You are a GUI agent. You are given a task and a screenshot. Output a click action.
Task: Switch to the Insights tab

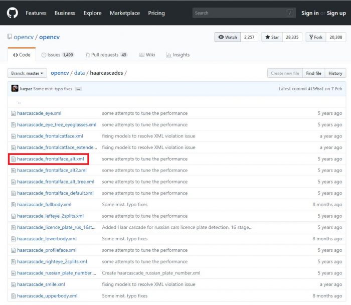pyautogui.click(x=178, y=55)
